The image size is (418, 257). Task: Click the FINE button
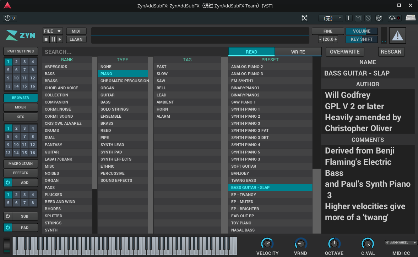pos(328,31)
